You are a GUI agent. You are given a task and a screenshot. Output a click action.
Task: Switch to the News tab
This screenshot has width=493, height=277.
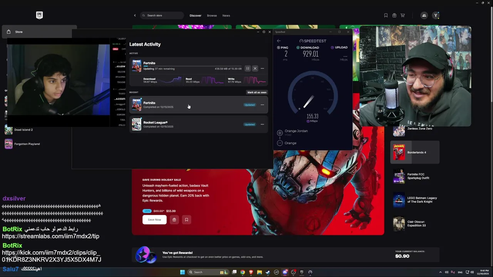(x=226, y=15)
